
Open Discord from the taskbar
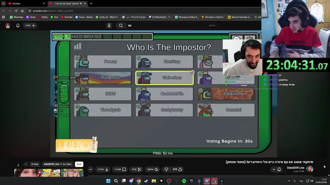tap(131, 181)
